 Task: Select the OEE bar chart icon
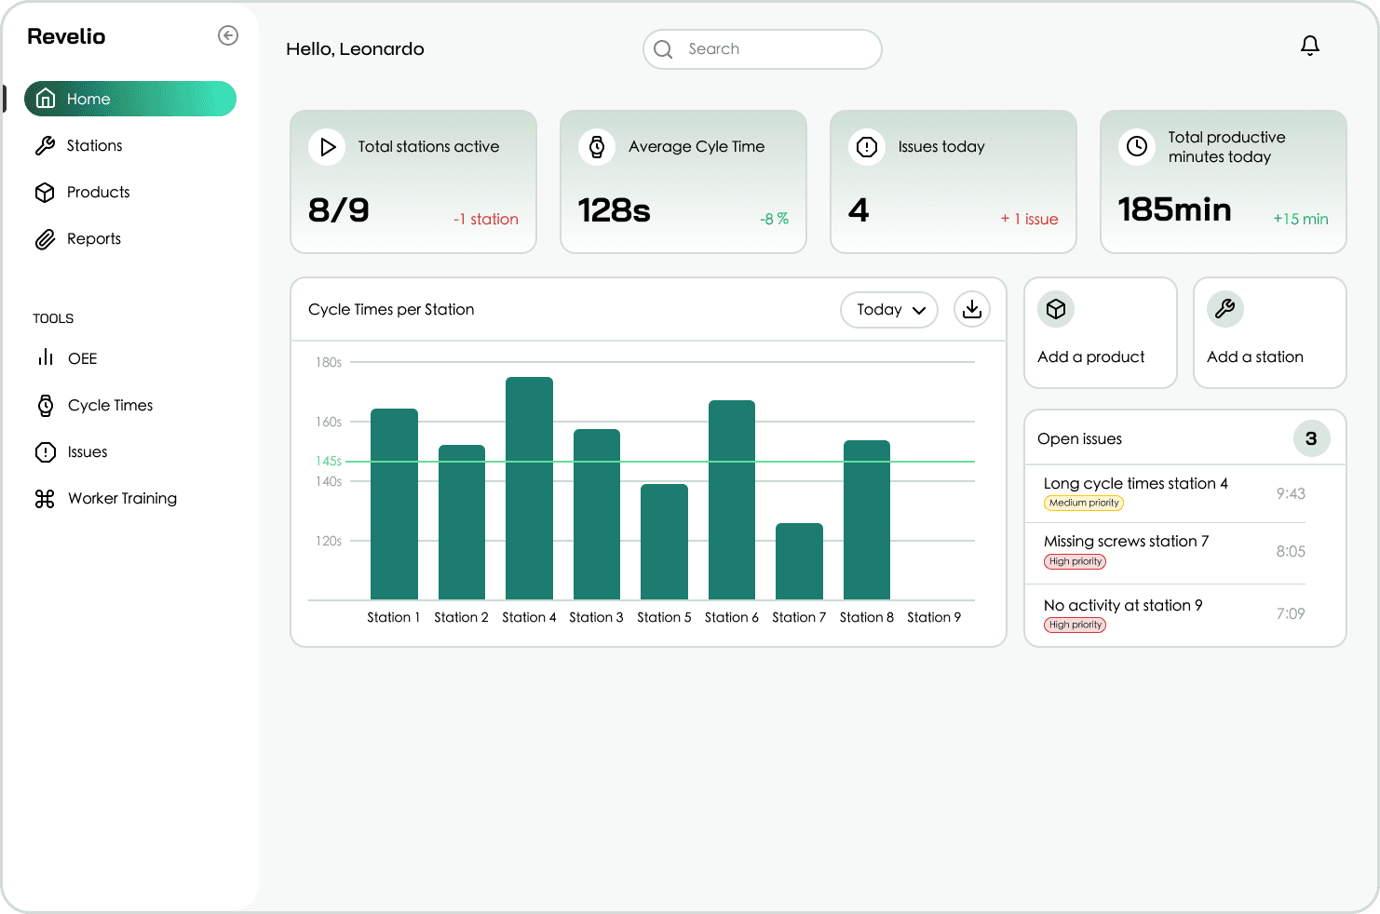[45, 357]
